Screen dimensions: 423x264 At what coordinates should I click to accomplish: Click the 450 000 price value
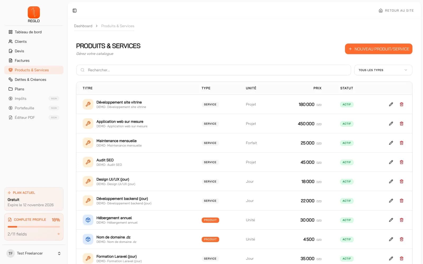coord(306,124)
